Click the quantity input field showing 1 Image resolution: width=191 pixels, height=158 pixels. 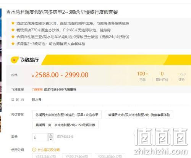(x=40, y=137)
